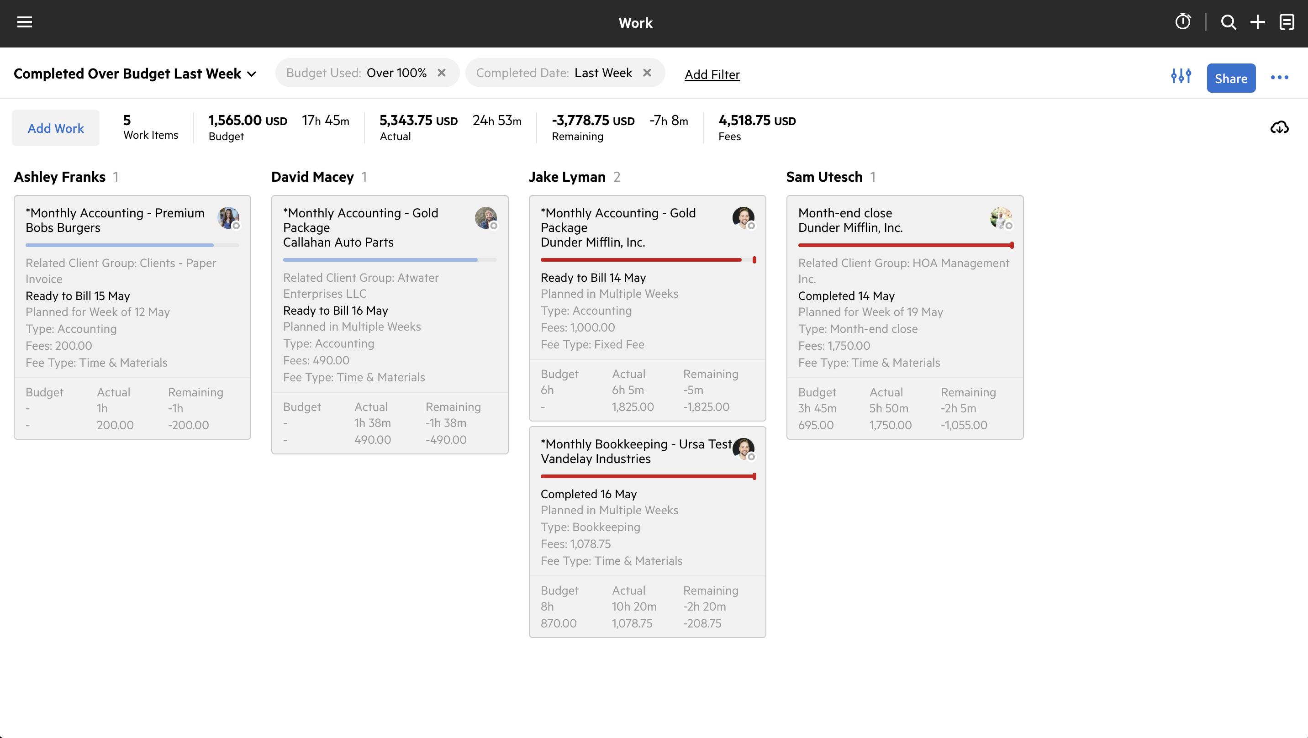This screenshot has height=738, width=1308.
Task: Remove the Budget Used Over 100% filter
Action: 442,73
